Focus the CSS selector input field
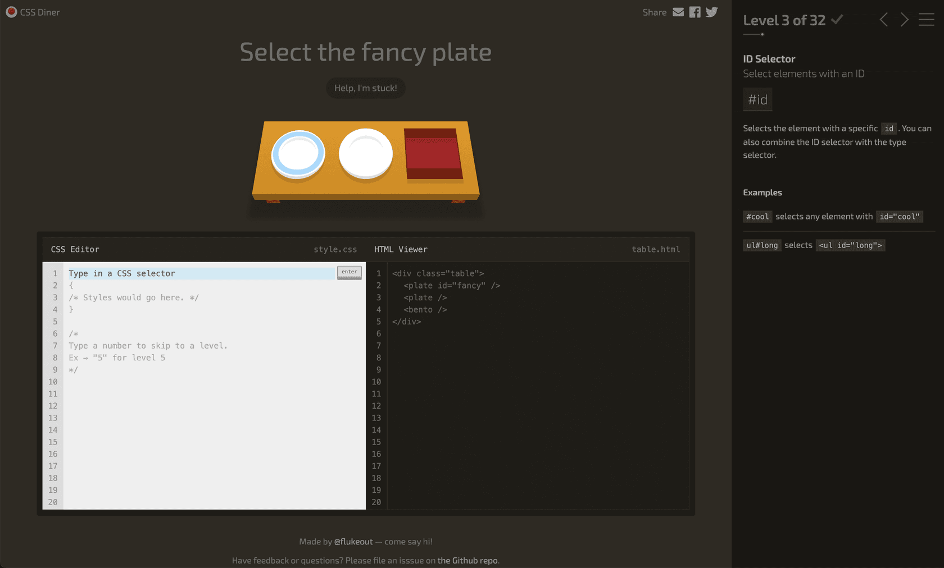The height and width of the screenshot is (568, 944). [x=199, y=273]
